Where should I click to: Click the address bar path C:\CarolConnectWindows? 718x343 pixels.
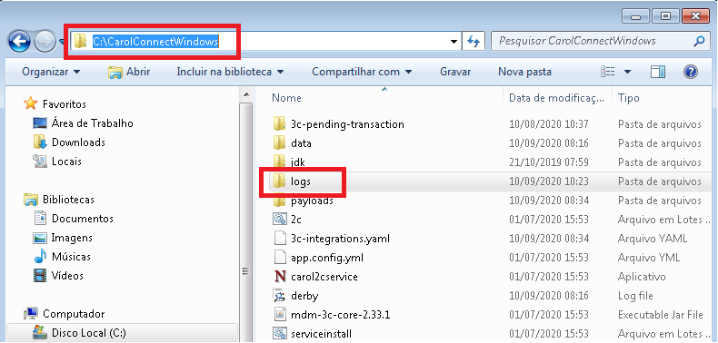155,42
